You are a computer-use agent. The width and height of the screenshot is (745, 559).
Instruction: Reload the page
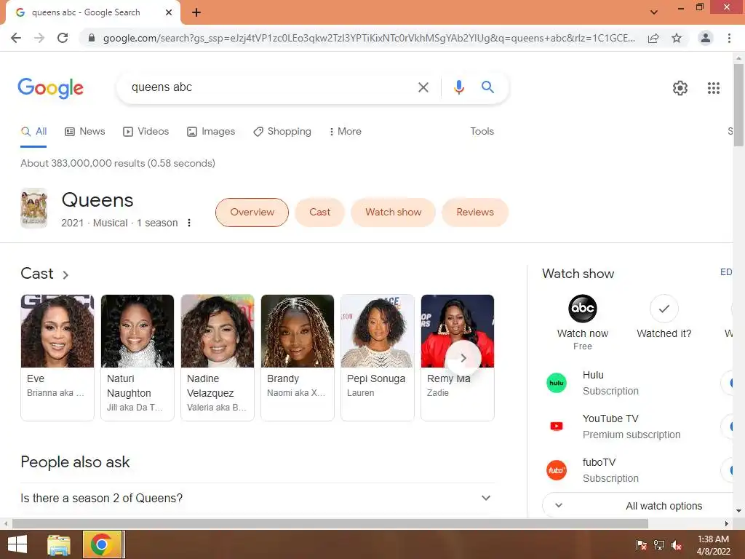tap(63, 38)
